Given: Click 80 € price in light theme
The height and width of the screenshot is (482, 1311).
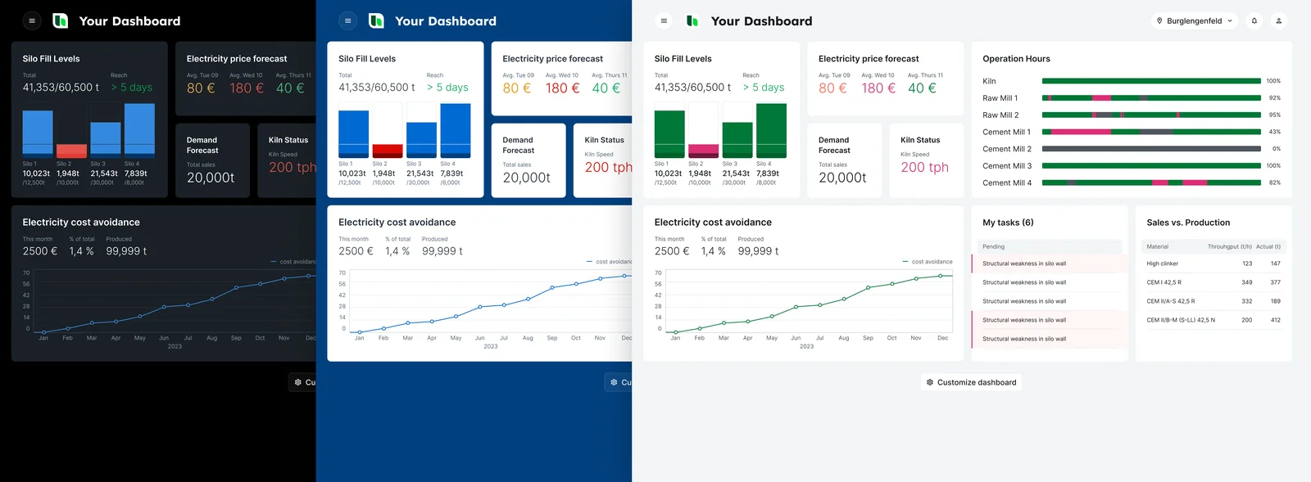Looking at the screenshot, I should pos(832,88).
